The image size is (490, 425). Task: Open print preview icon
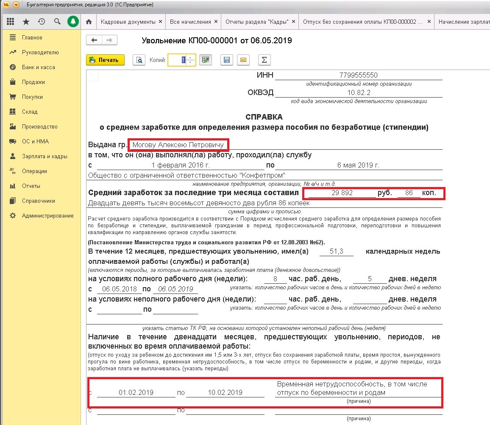139,60
